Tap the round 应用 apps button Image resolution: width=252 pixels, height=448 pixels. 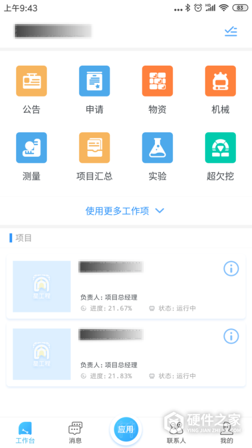[126, 429]
